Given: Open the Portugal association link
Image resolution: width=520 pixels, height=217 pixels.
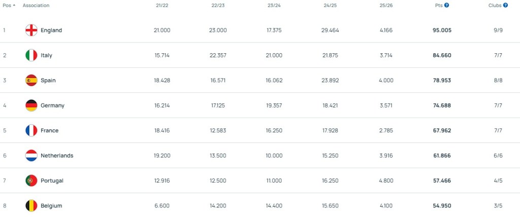Looking at the screenshot, I should click(52, 180).
